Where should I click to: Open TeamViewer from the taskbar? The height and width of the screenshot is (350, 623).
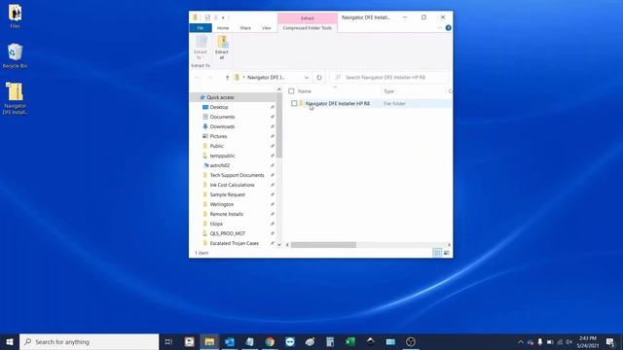[x=290, y=341]
